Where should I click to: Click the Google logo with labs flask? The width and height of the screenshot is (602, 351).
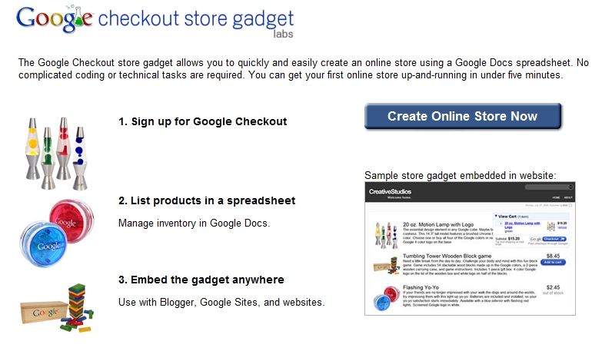[54, 19]
